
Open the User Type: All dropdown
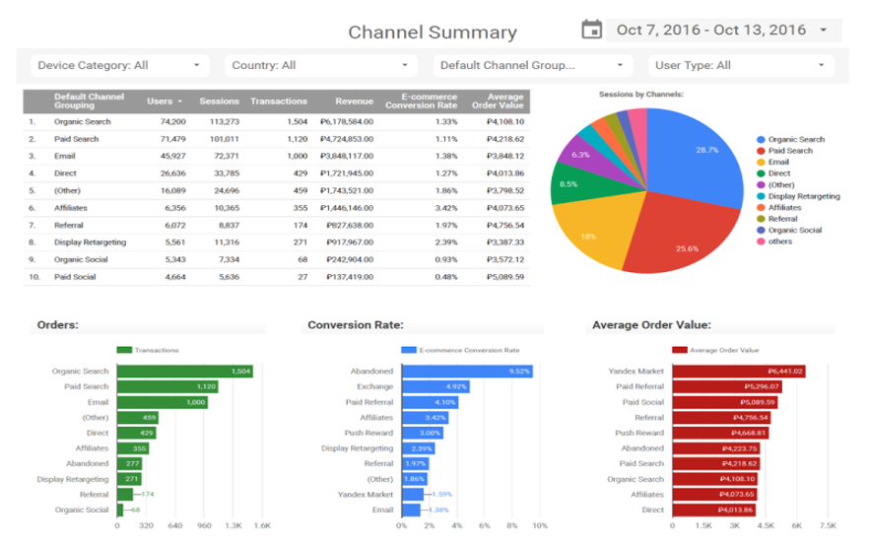[741, 65]
